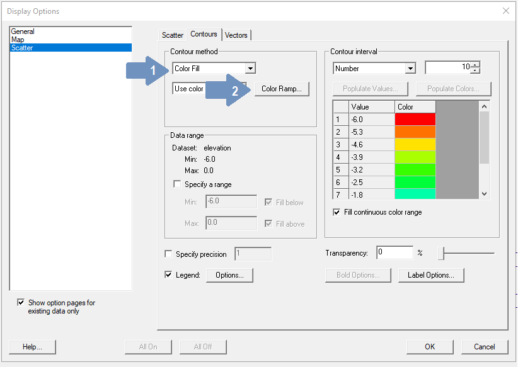518x367 pixels.
Task: Toggle Show option pages for existing data
Action: click(21, 302)
